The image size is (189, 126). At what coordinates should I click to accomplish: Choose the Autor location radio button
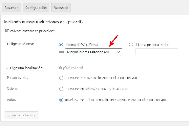(61, 100)
